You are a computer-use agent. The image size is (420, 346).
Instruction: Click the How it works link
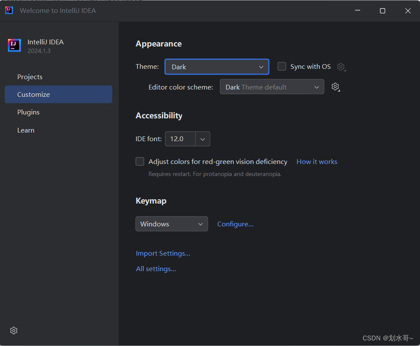click(317, 162)
